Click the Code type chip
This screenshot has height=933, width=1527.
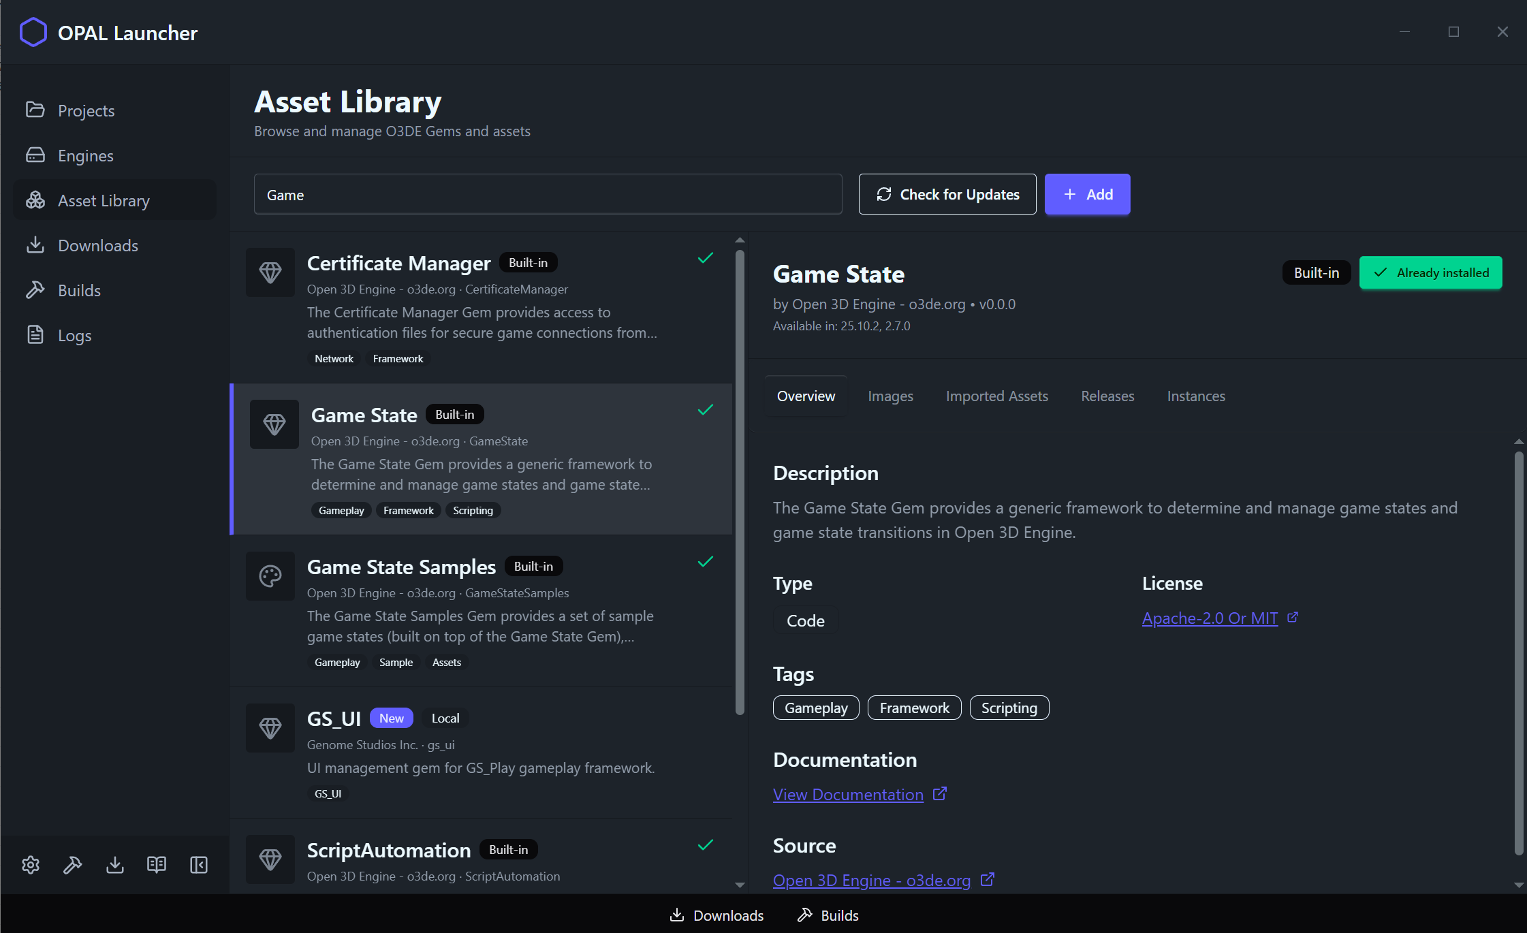[806, 620]
